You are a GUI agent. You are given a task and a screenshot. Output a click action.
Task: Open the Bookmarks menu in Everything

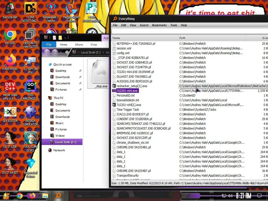(159, 25)
